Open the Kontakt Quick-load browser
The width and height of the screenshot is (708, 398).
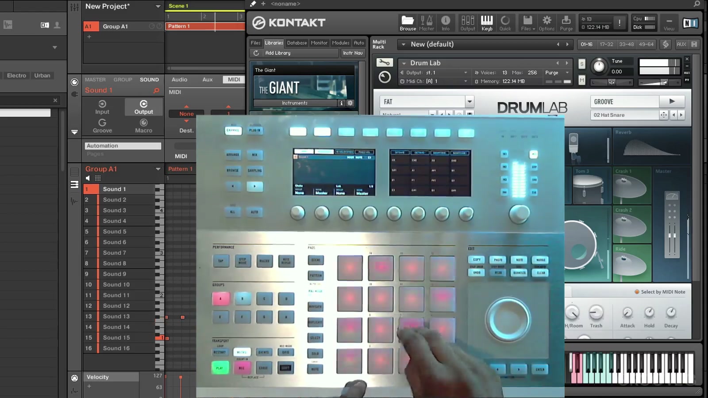click(x=505, y=23)
